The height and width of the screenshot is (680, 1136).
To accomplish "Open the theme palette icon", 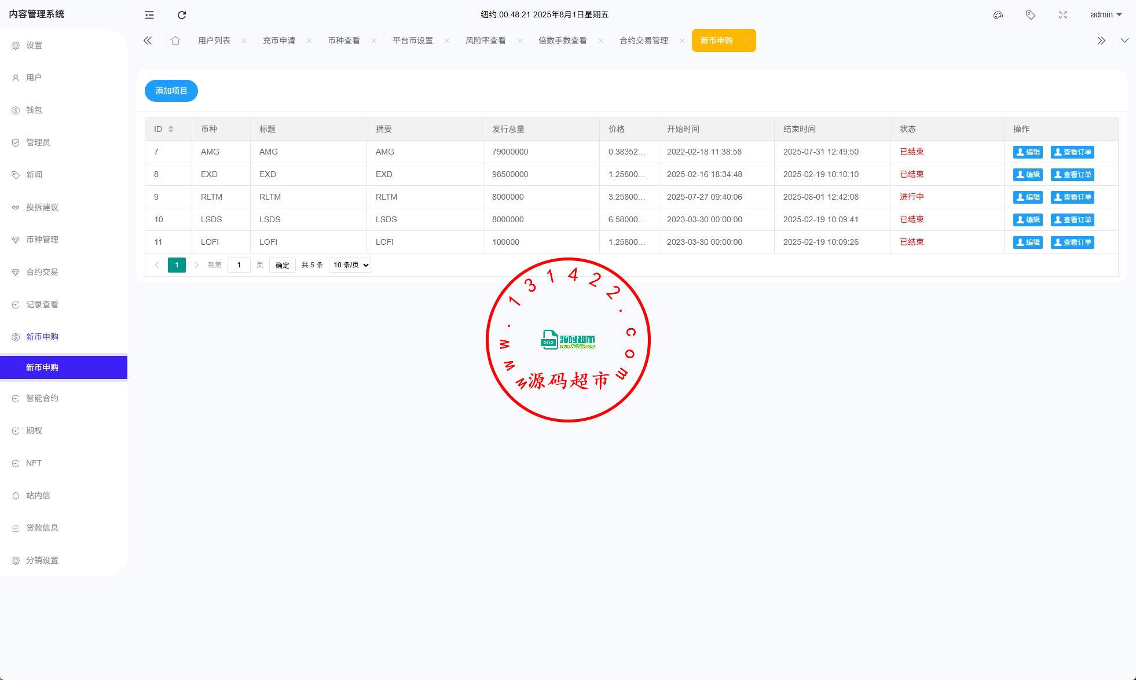I will [998, 15].
